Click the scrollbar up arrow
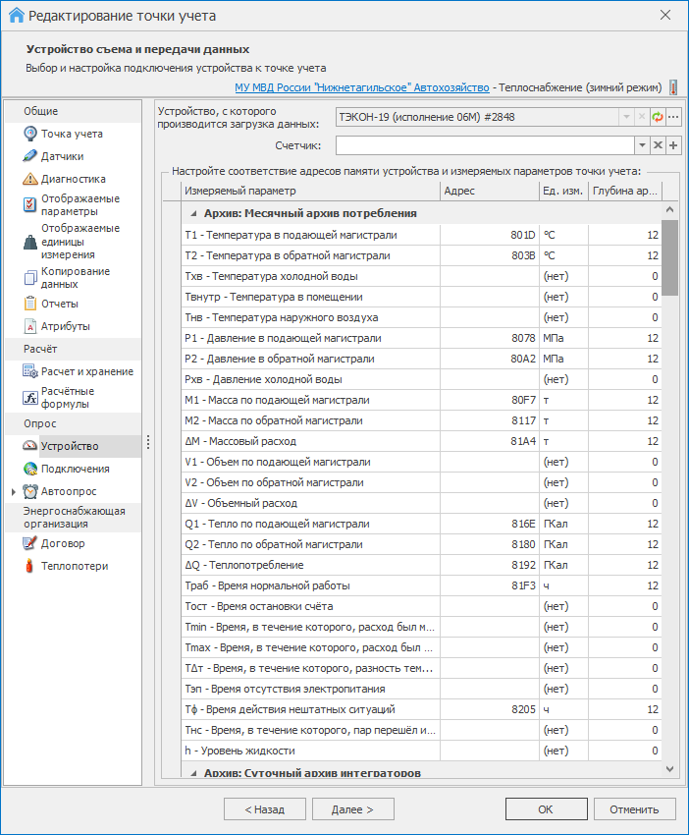Screen dimensions: 689x835 (x=669, y=209)
